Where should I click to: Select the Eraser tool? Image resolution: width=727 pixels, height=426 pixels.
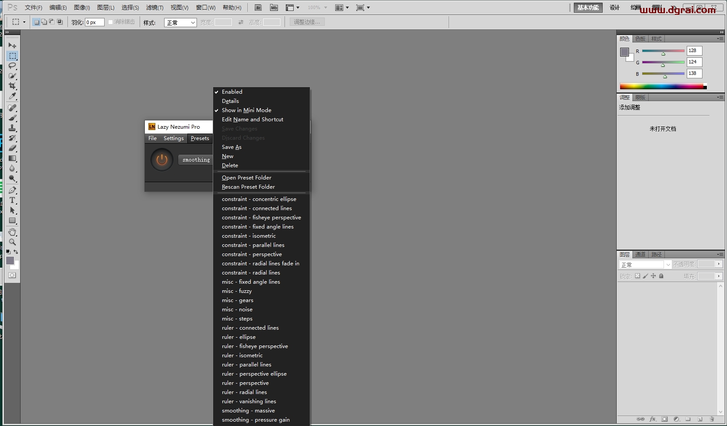tap(12, 148)
